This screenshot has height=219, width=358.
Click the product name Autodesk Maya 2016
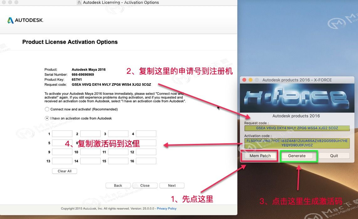[x=89, y=69]
